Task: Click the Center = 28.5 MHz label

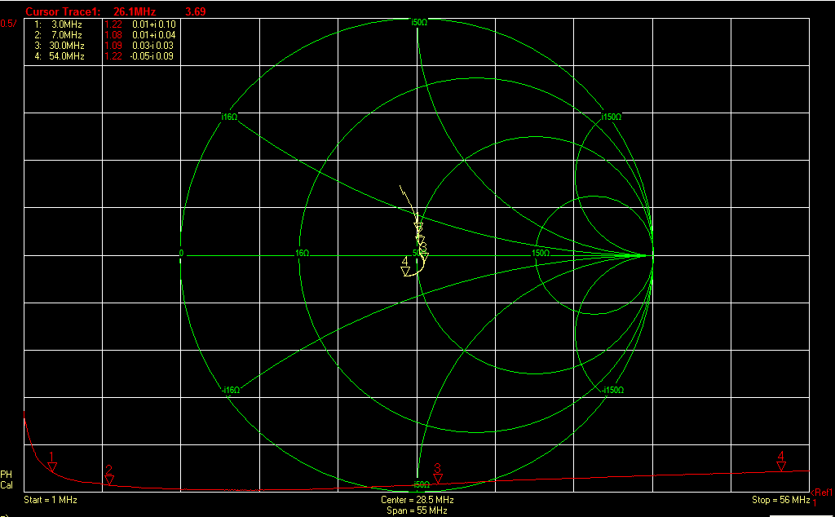Action: [x=417, y=500]
